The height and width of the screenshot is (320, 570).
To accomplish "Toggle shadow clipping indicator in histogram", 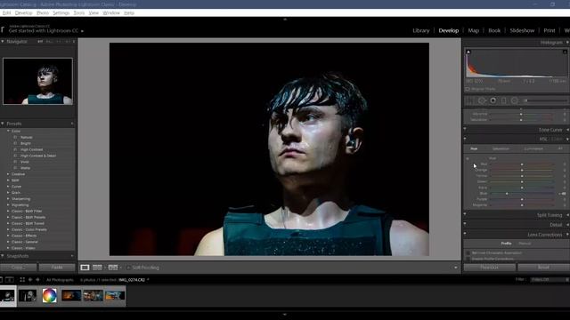I will [x=468, y=52].
